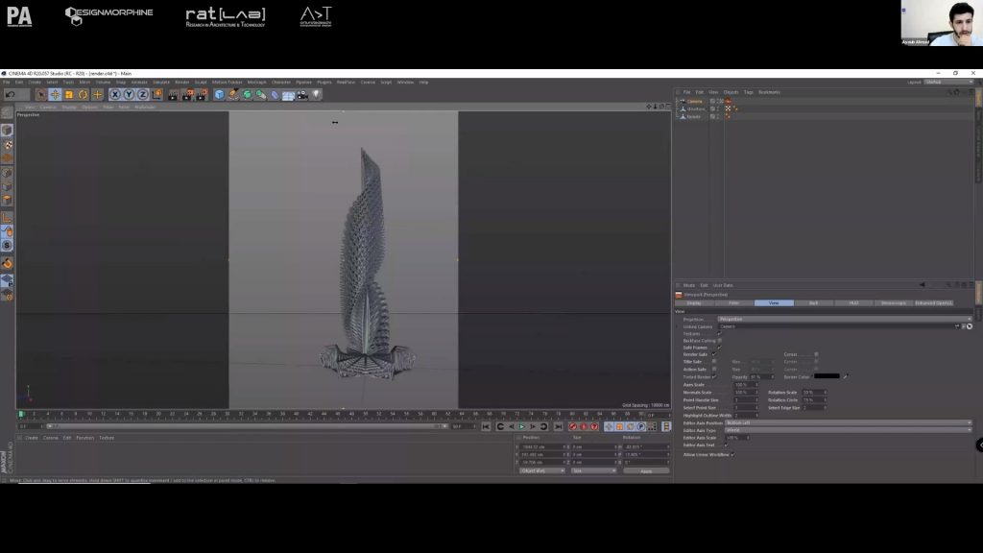The width and height of the screenshot is (983, 553).
Task: Toggle the X axis lock icon
Action: (x=115, y=94)
